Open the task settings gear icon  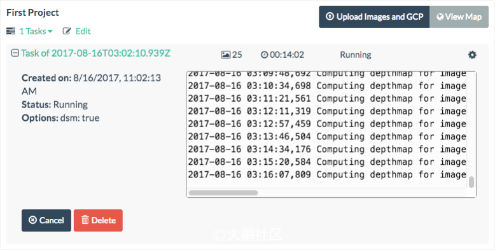pos(472,55)
